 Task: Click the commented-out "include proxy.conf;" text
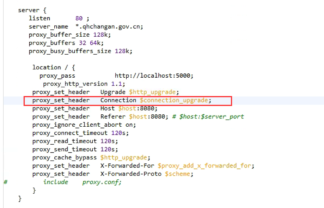click(x=82, y=182)
